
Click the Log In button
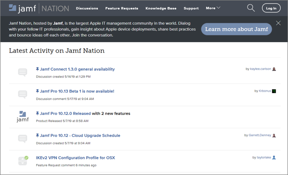[271, 8]
